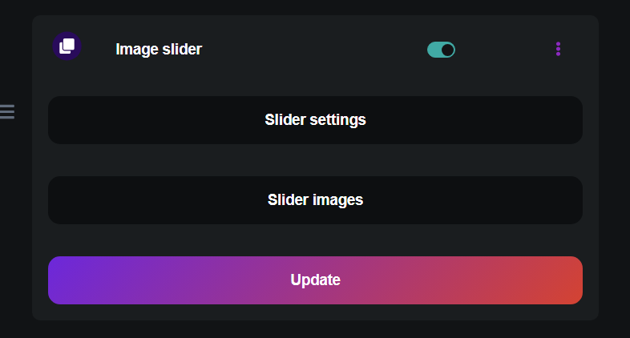Image resolution: width=630 pixels, height=338 pixels.
Task: Show more actions via the kebab icon
Action: (x=558, y=49)
